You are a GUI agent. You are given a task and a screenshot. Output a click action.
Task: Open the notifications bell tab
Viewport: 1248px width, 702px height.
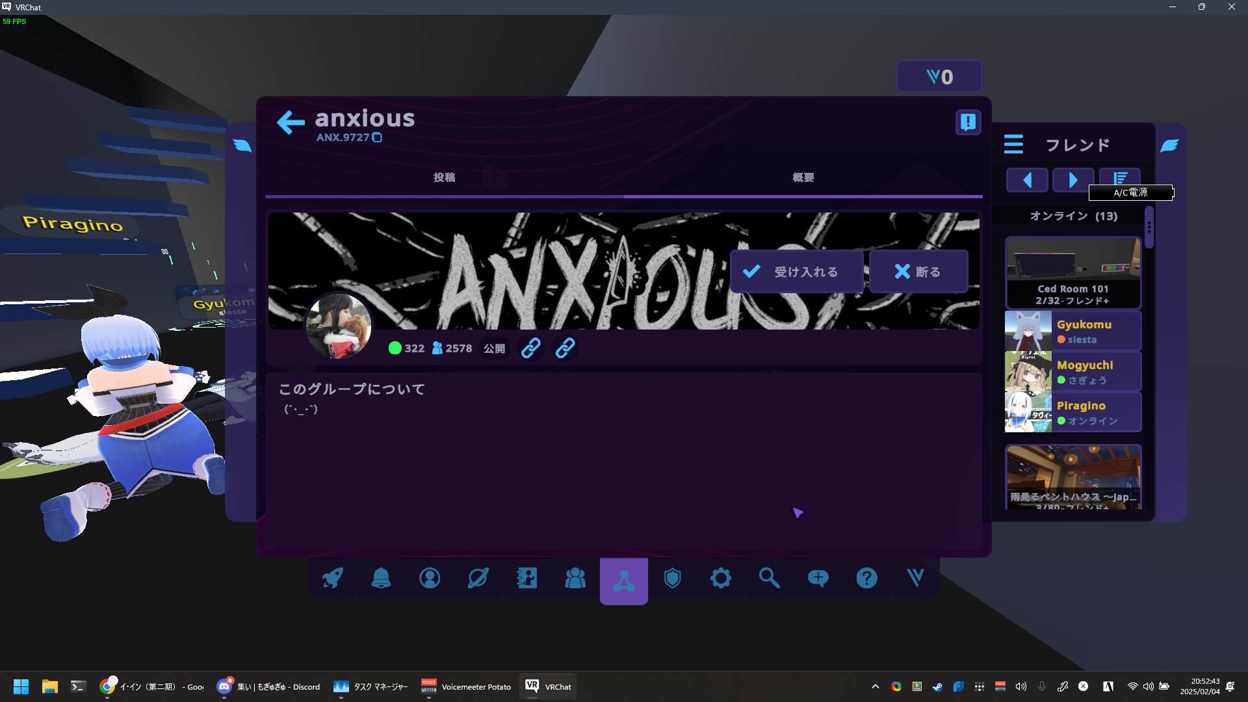(381, 578)
